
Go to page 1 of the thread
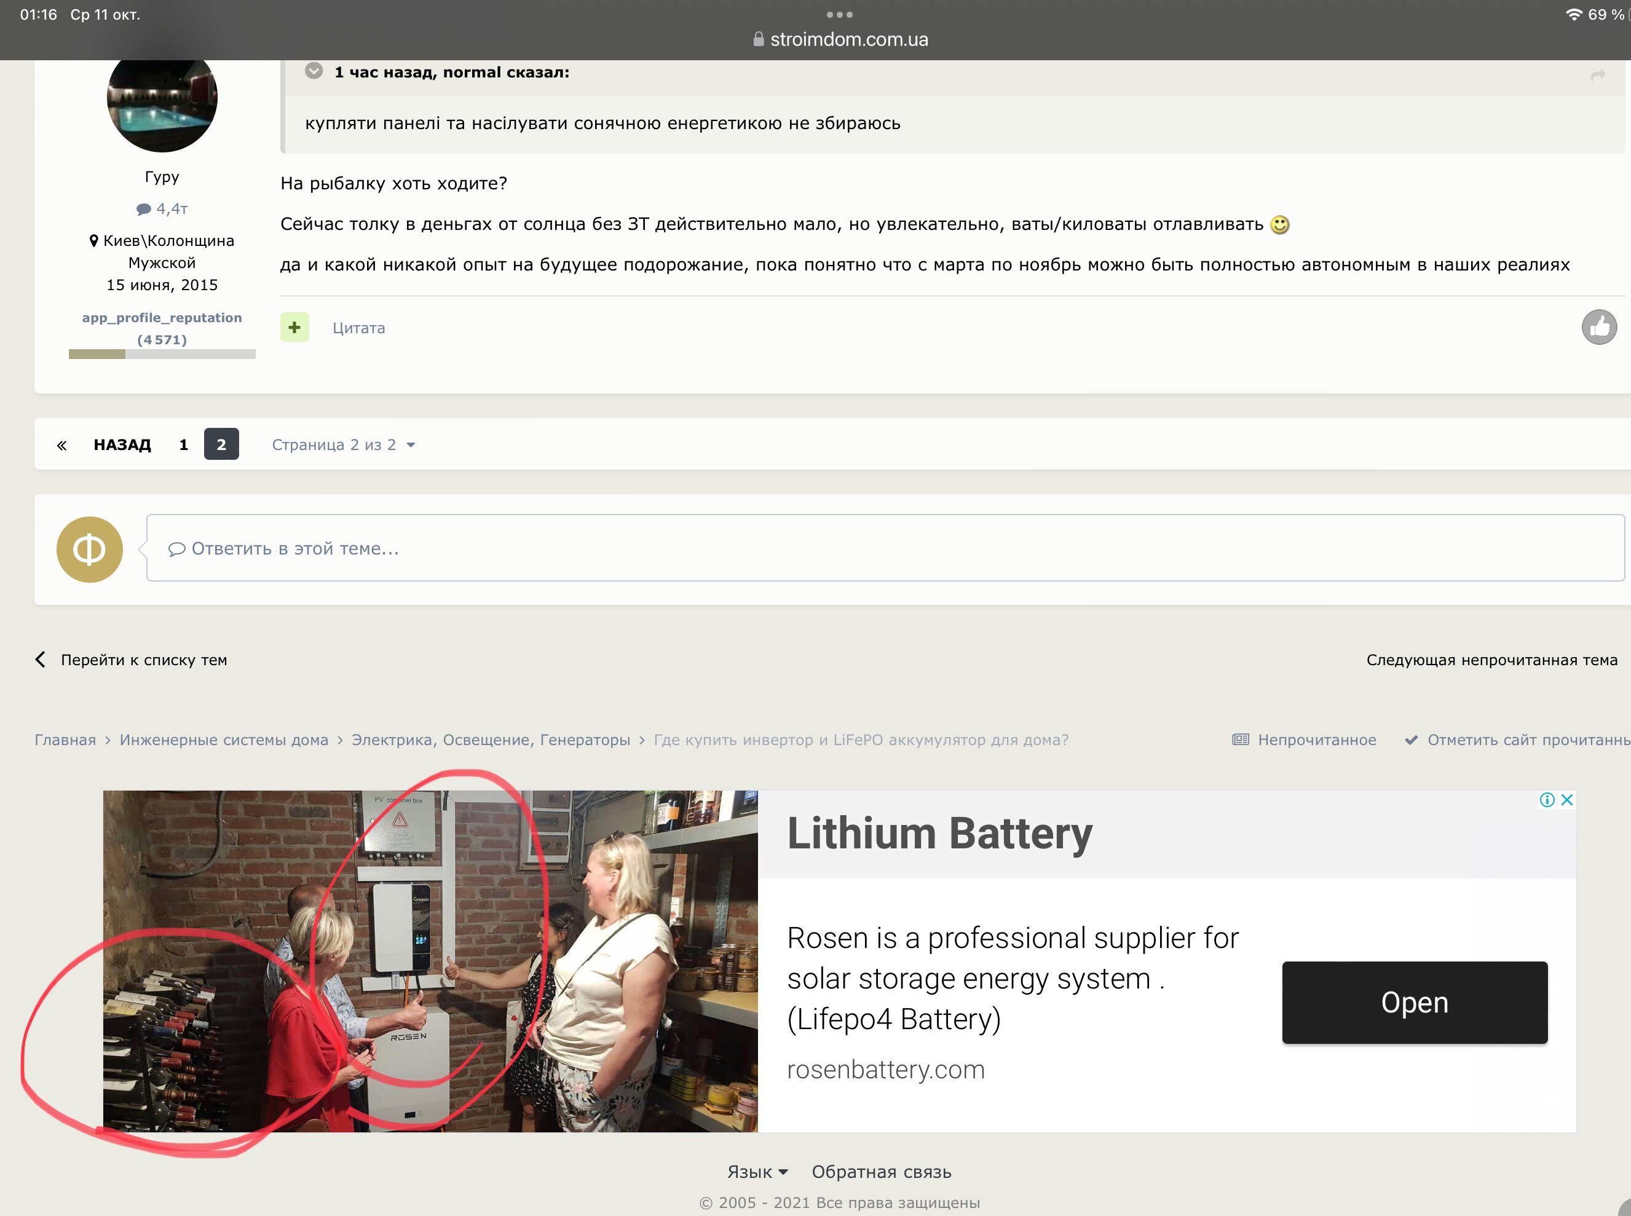[183, 445]
